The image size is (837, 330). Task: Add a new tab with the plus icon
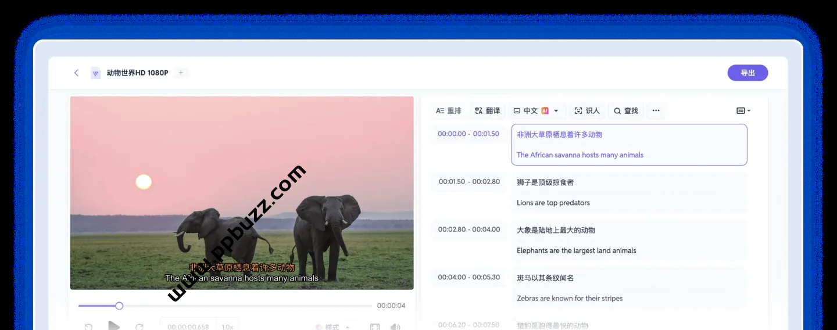(x=181, y=73)
